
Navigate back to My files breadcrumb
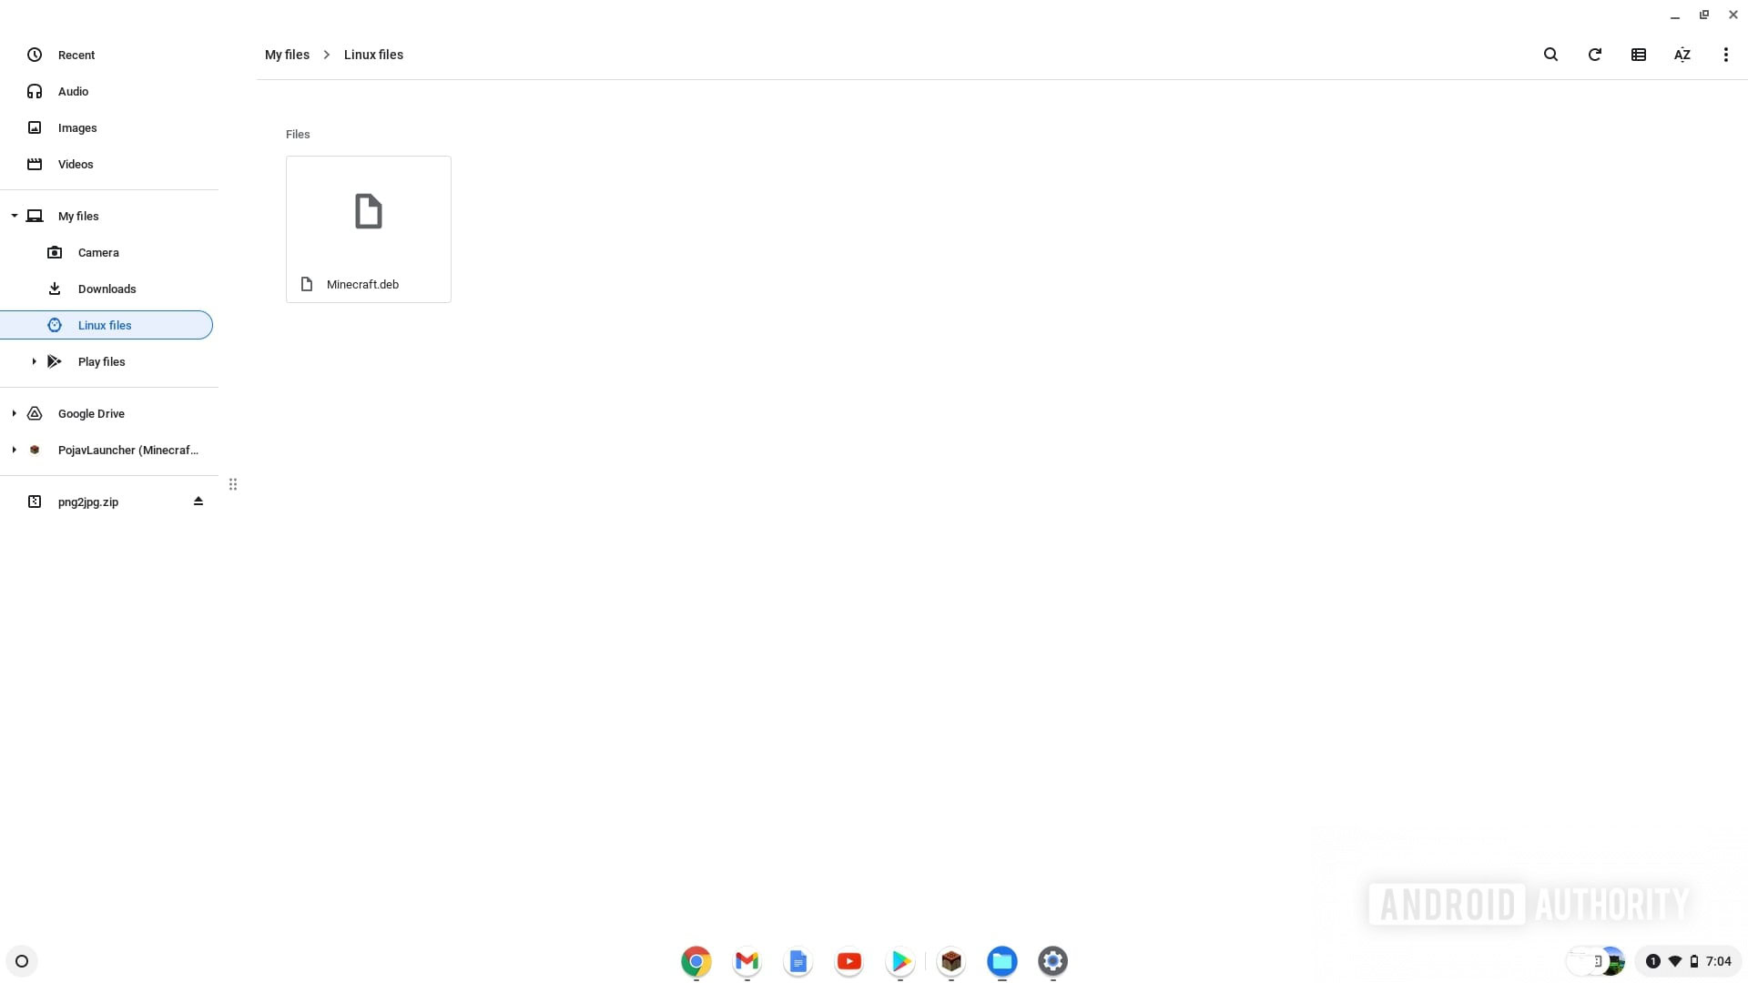click(x=287, y=54)
